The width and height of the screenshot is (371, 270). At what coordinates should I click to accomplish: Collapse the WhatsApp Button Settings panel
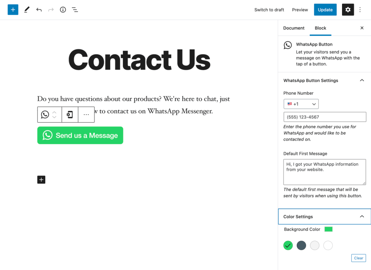(x=362, y=81)
